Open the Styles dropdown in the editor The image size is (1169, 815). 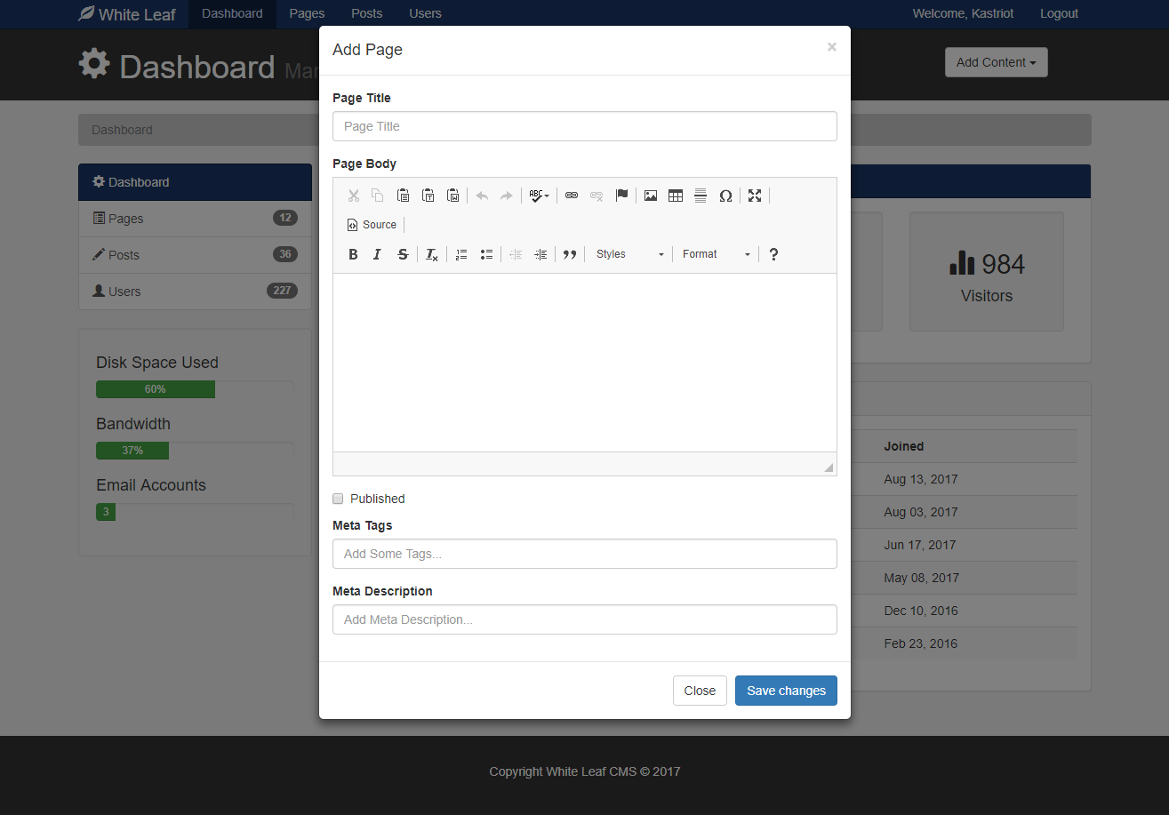(x=629, y=254)
